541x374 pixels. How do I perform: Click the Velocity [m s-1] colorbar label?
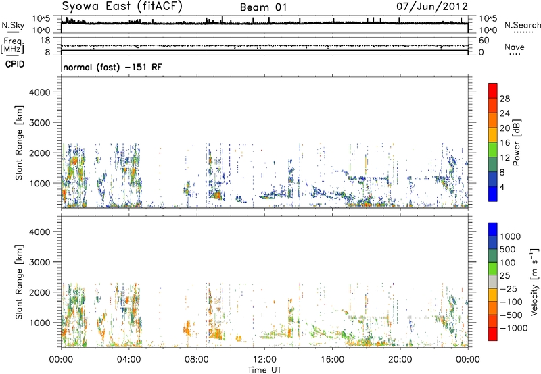(534, 282)
